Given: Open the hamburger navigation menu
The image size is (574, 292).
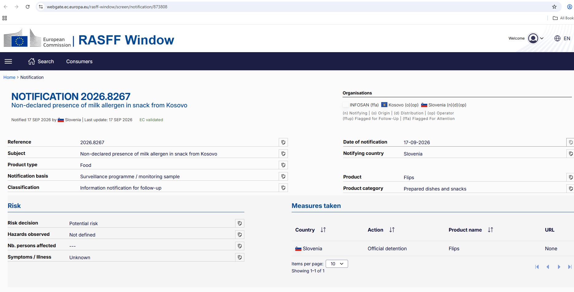Looking at the screenshot, I should 8,61.
